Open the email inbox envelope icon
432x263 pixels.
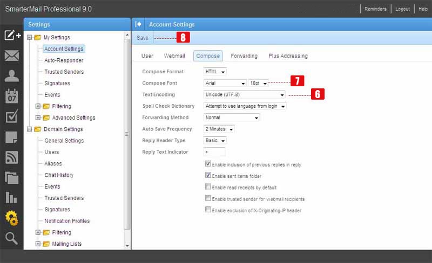[x=11, y=56]
